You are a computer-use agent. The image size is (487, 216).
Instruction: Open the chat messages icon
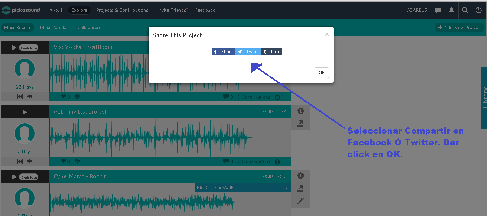pyautogui.click(x=437, y=10)
